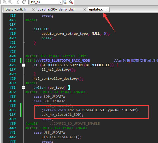Click the C toolbar icon
158x143 pixels.
[x=24, y=2]
